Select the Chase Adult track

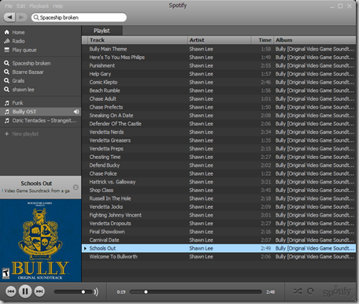pyautogui.click(x=219, y=98)
